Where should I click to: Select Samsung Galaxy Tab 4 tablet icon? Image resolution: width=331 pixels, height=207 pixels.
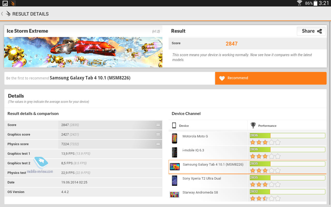[x=175, y=167]
